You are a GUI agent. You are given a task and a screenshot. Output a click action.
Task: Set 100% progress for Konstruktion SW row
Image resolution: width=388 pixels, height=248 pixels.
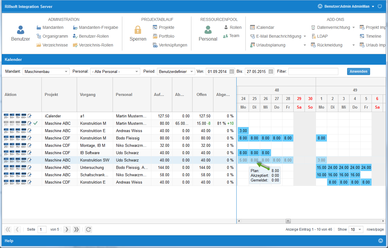point(24,160)
